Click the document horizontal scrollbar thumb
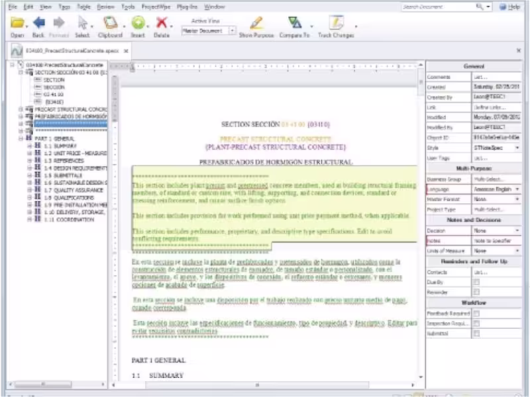 coord(257,385)
